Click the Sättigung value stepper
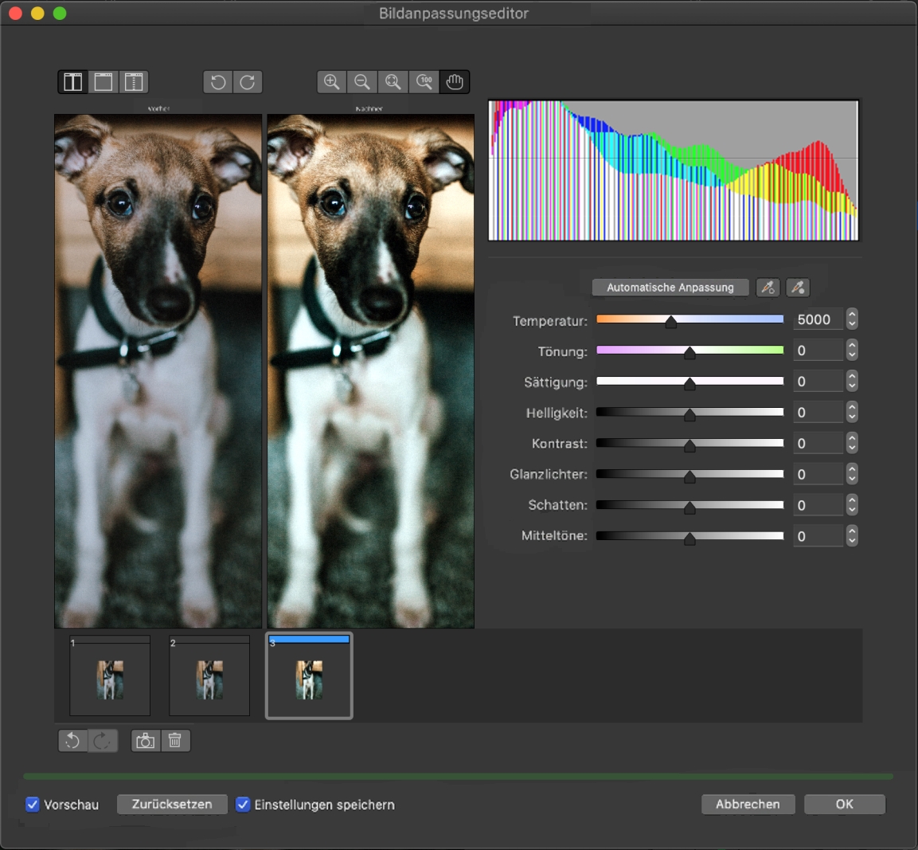Viewport: 918px width, 850px height. [x=852, y=382]
